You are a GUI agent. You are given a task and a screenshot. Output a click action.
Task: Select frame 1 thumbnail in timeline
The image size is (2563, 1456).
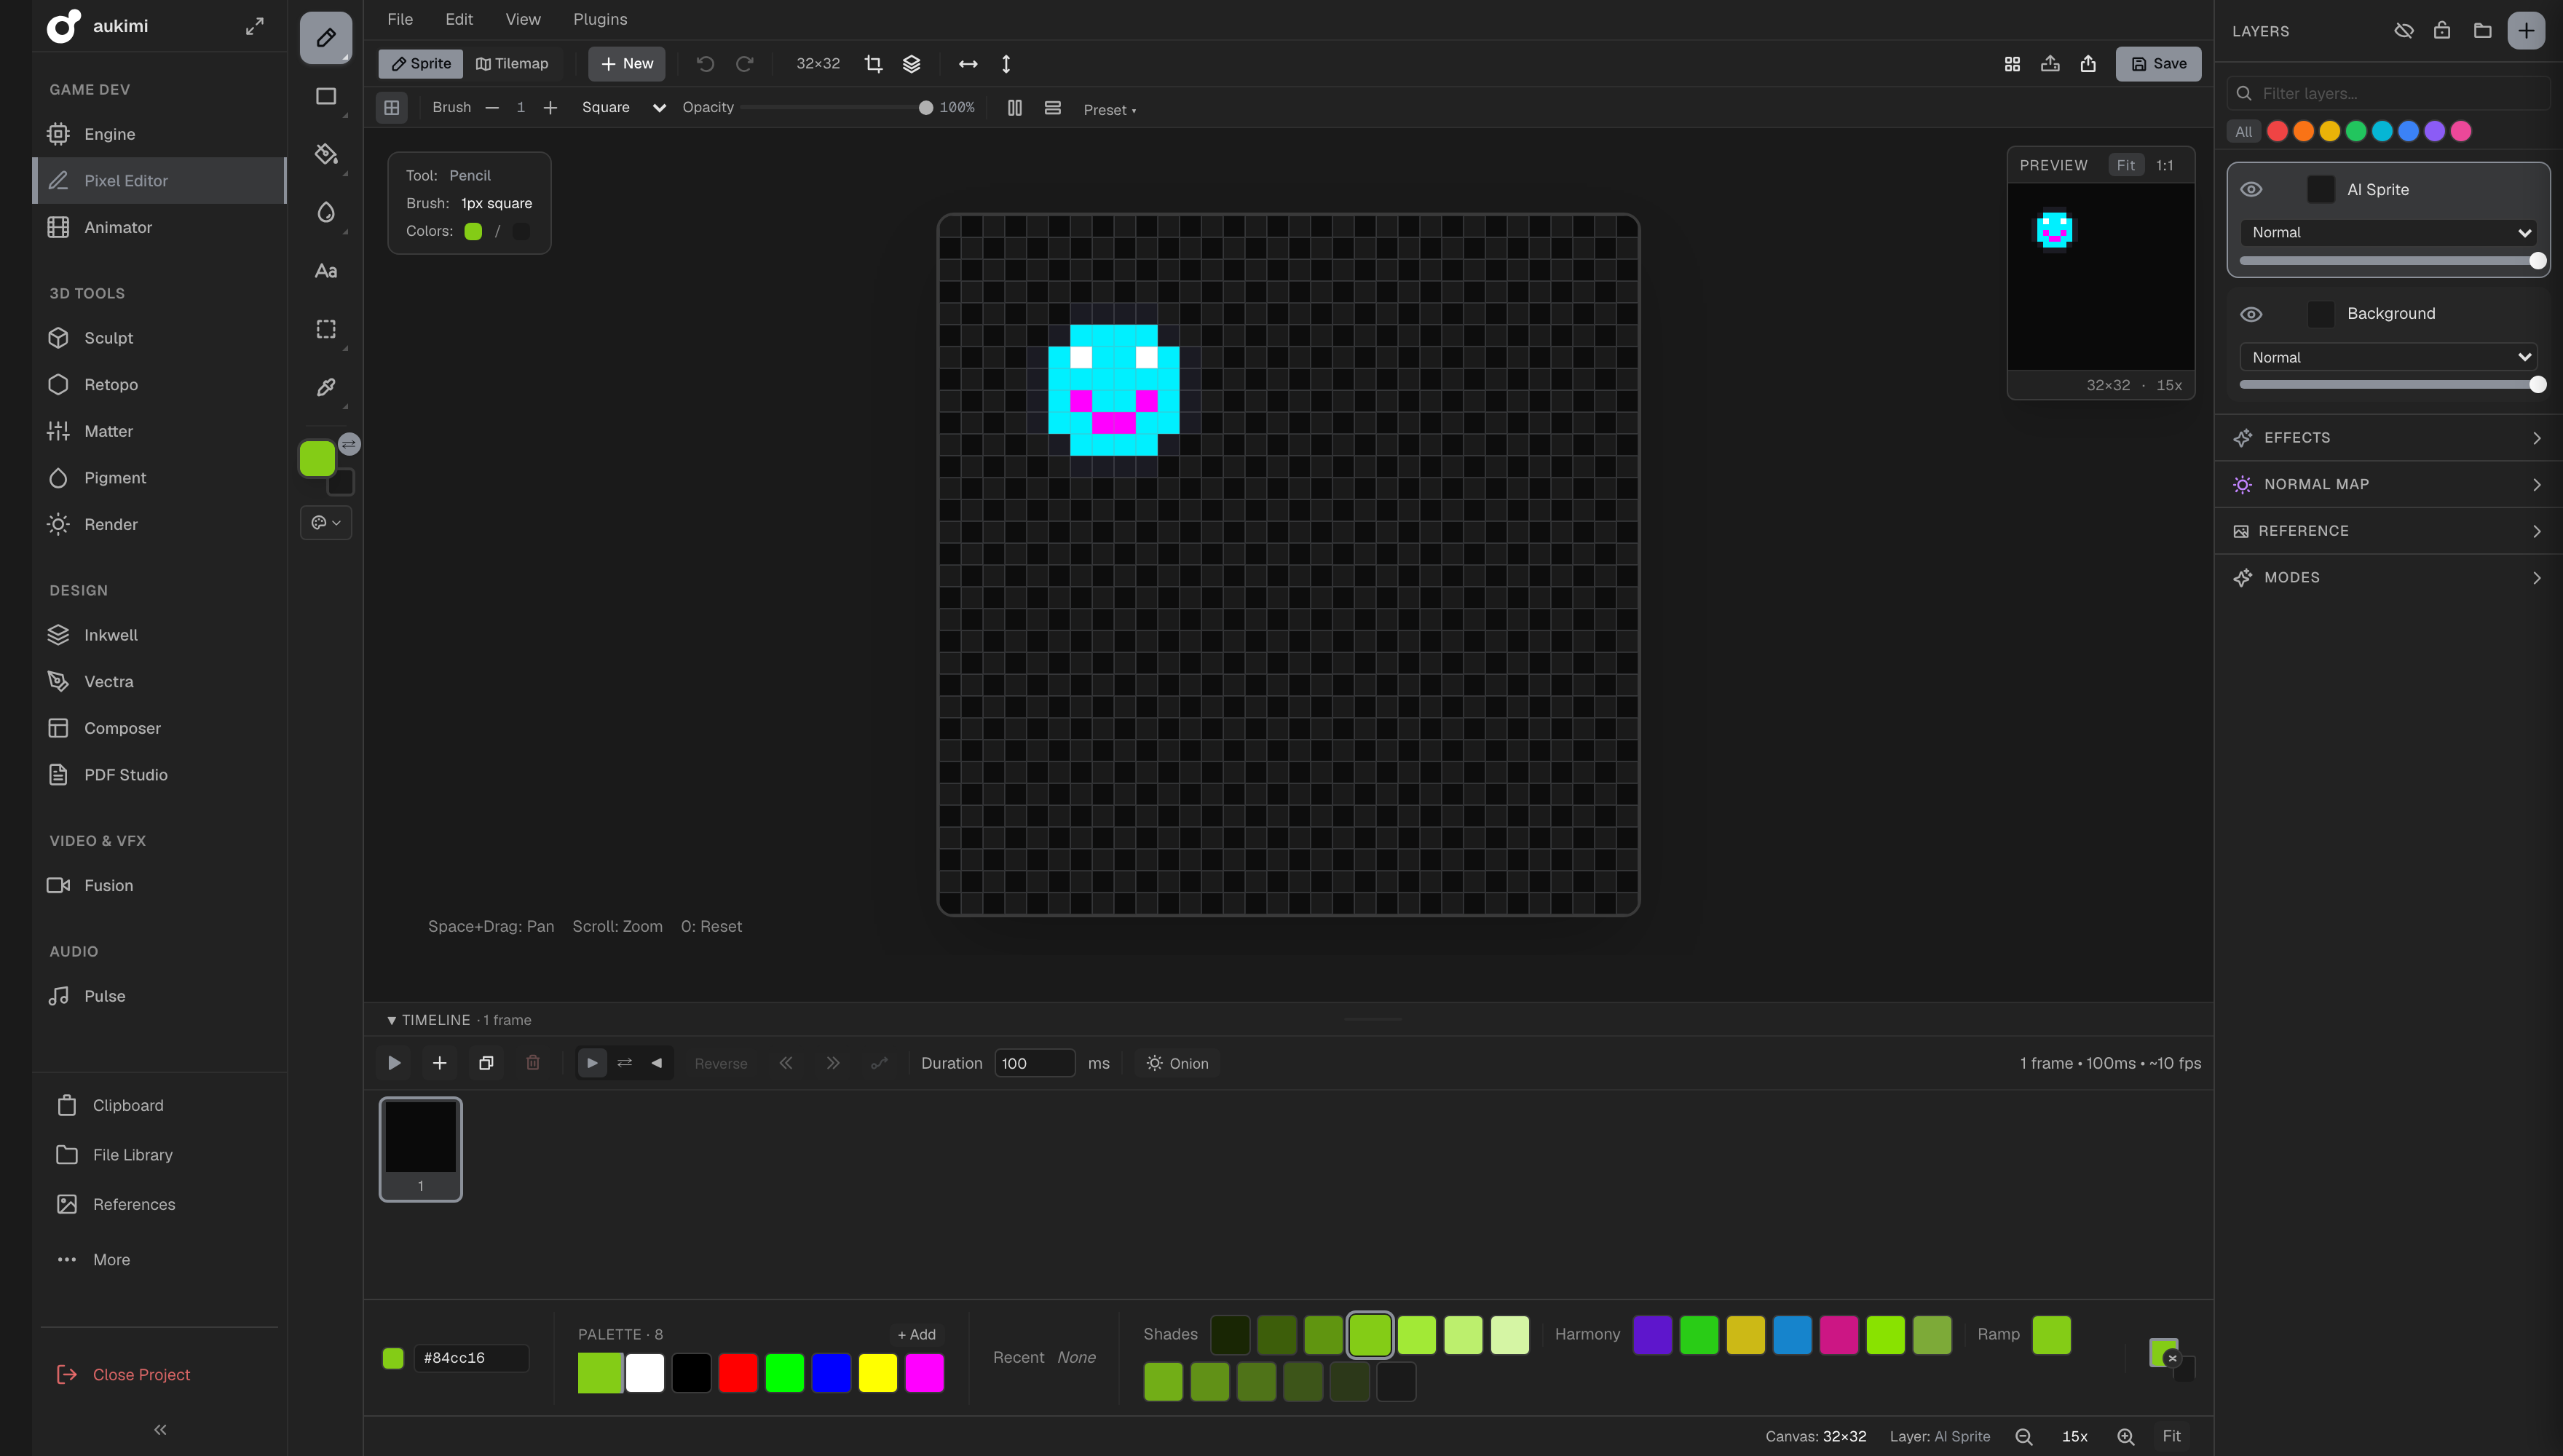click(420, 1149)
